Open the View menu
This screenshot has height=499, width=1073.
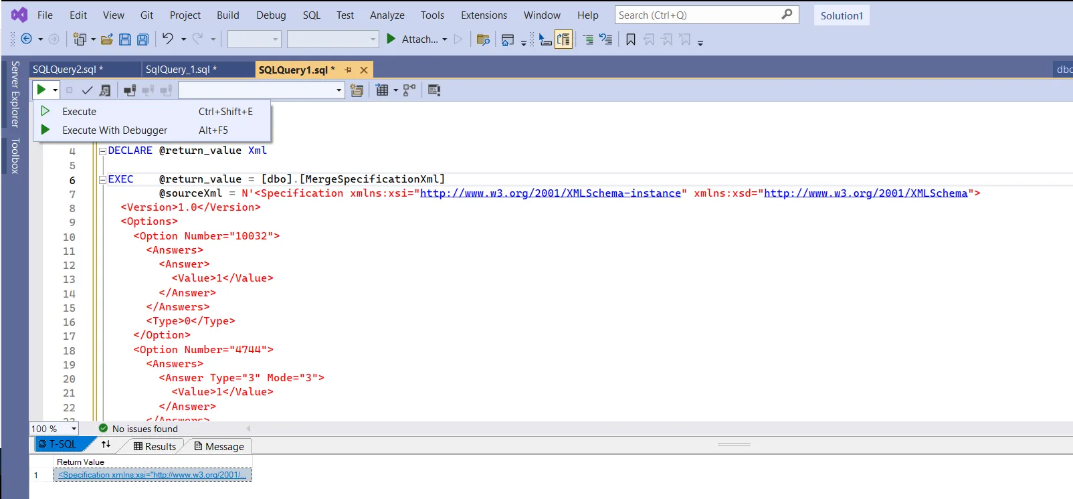click(x=113, y=15)
